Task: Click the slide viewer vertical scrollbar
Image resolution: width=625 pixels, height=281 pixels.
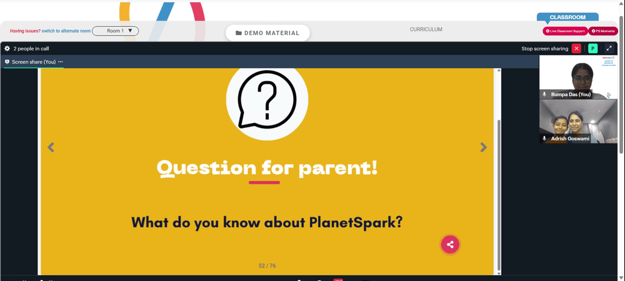Action: pos(498,195)
